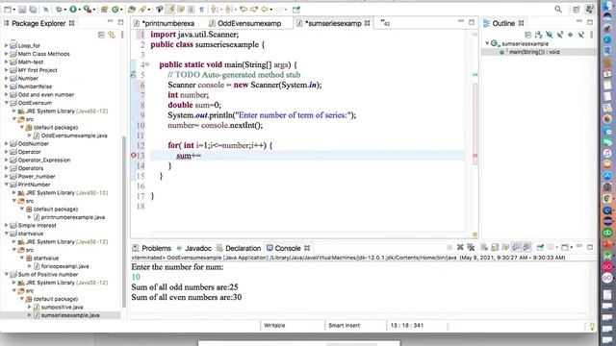Viewport: 616px width, 346px height.
Task: Click the red error marker in overview ruler
Action: (x=475, y=156)
